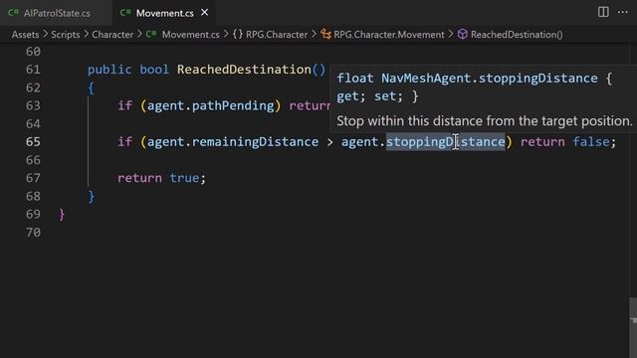Click the Scripts breadcrumb folder

[x=66, y=35]
